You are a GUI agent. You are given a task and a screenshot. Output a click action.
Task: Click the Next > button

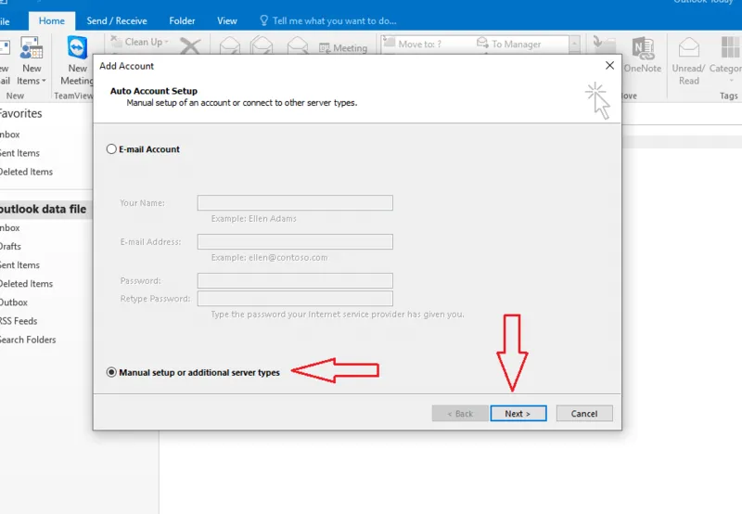(518, 413)
